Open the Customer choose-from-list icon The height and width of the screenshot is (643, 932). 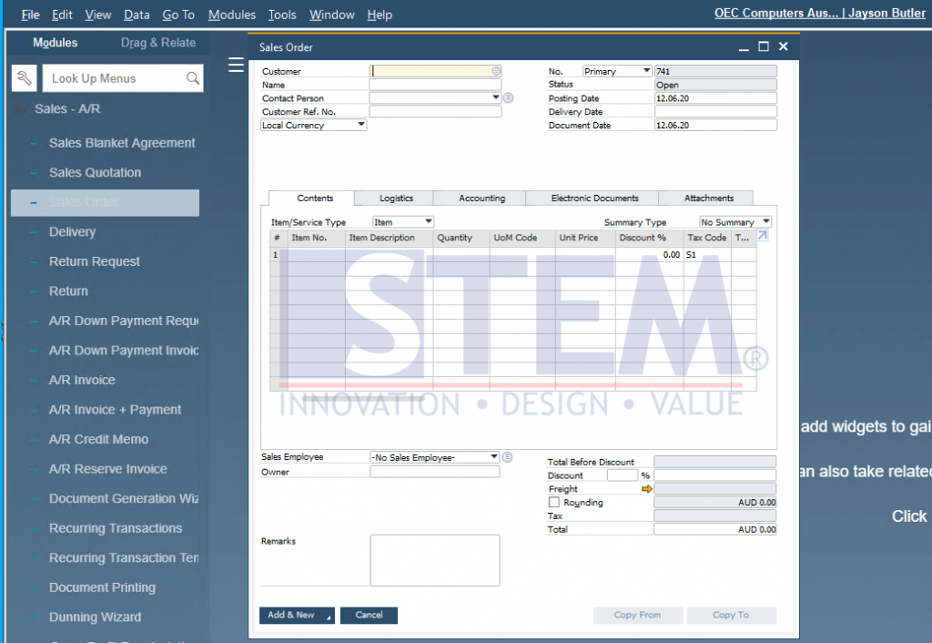[x=496, y=71]
